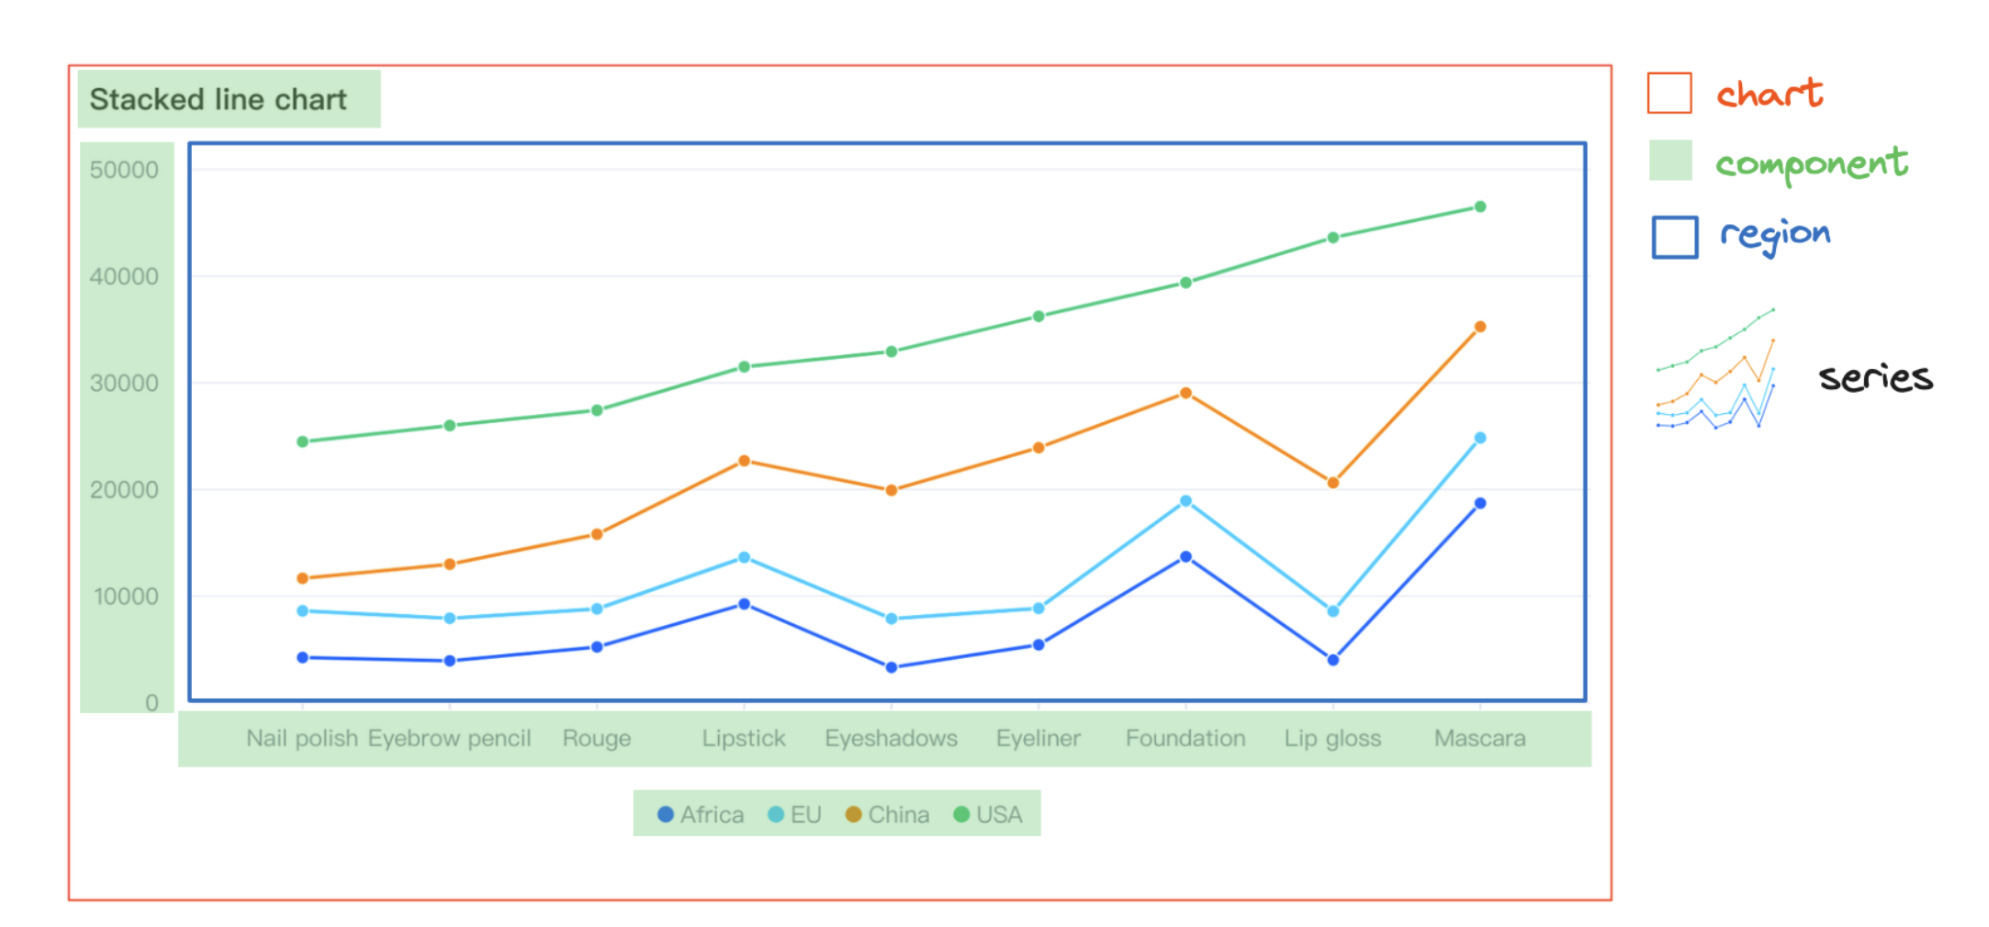Screen dimensions: 1989x927
Task: Select the Eyeshadows x-axis label
Action: click(x=891, y=738)
